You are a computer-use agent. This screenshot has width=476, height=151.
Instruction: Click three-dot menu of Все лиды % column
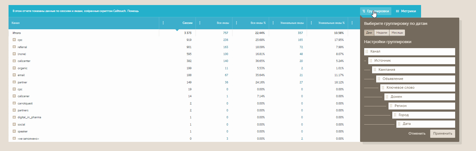pyautogui.click(x=237, y=23)
